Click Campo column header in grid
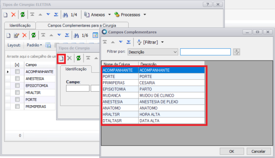 point(40,65)
